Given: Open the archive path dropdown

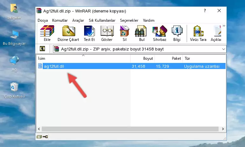Looking at the screenshot, I should (224, 49).
